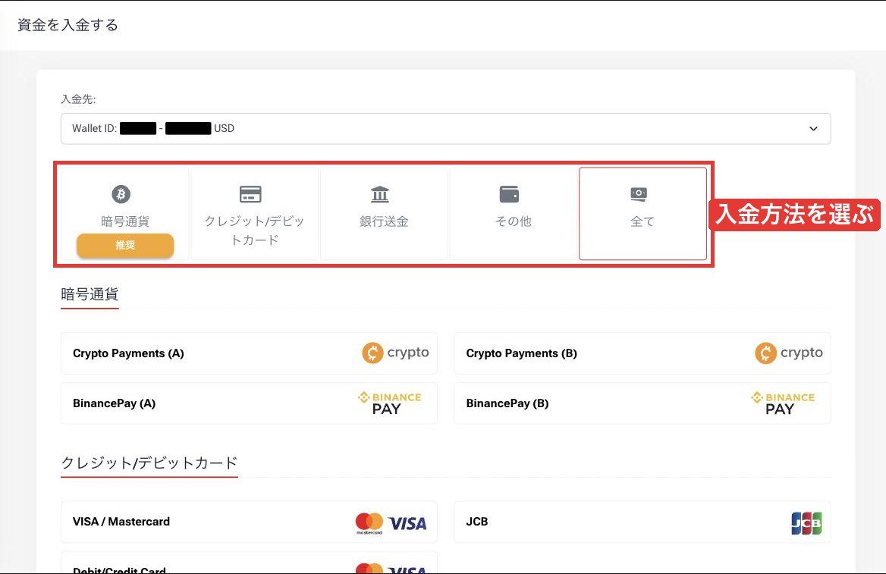Switch to 暗号通貨 tab label
Viewport: 886px width, 574px height.
pos(125,221)
